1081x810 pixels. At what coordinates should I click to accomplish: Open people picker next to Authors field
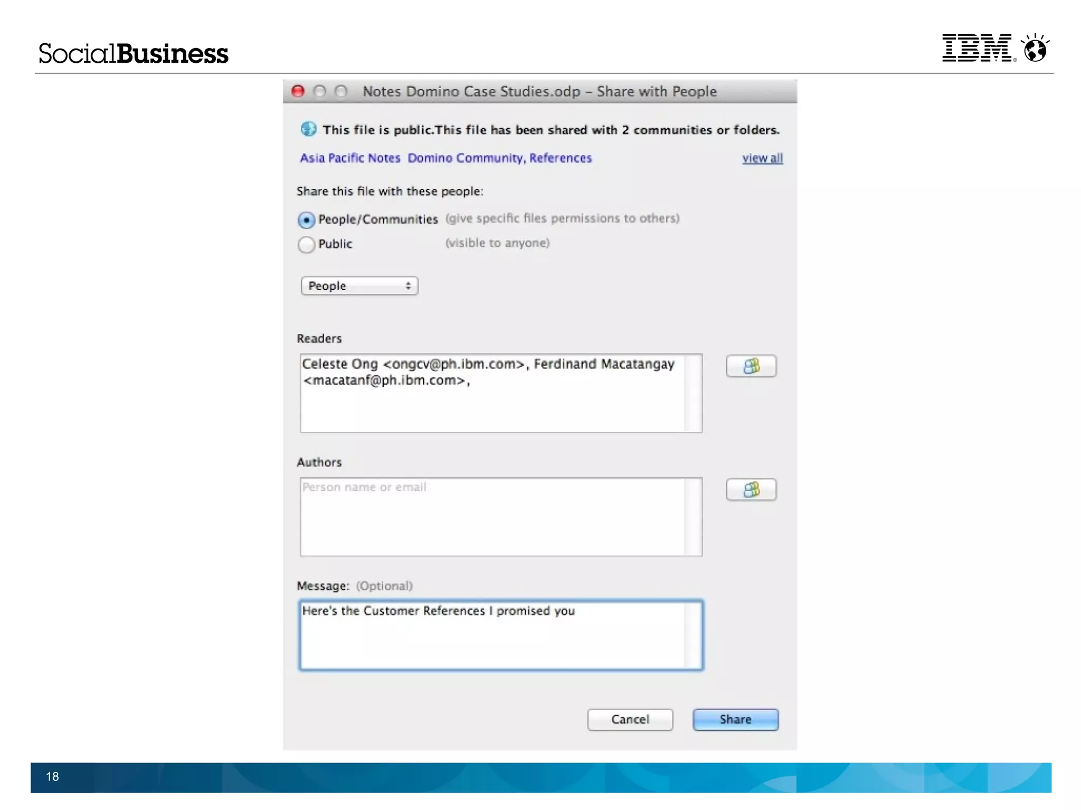pos(751,490)
